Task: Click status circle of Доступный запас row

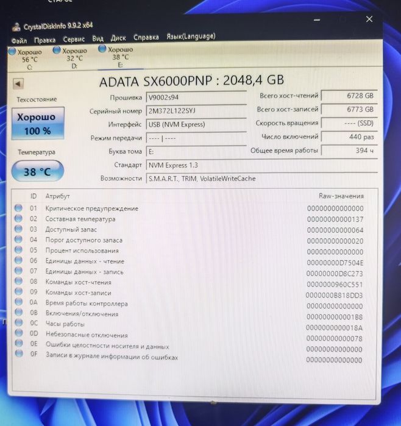Action: [18, 229]
